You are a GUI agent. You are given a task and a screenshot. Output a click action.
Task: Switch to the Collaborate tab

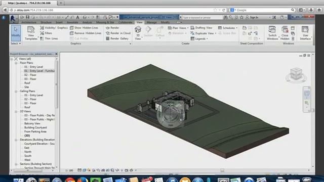pos(126,22)
